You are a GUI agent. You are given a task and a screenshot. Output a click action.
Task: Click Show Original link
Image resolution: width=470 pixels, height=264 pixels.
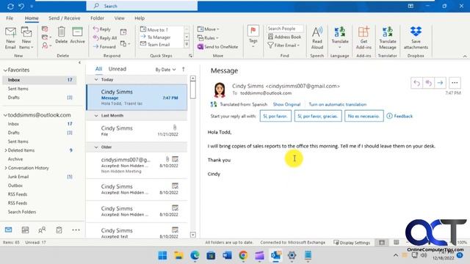point(286,104)
